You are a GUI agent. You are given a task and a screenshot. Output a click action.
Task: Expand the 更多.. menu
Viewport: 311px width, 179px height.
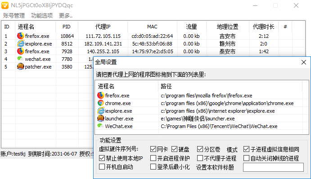point(66,15)
